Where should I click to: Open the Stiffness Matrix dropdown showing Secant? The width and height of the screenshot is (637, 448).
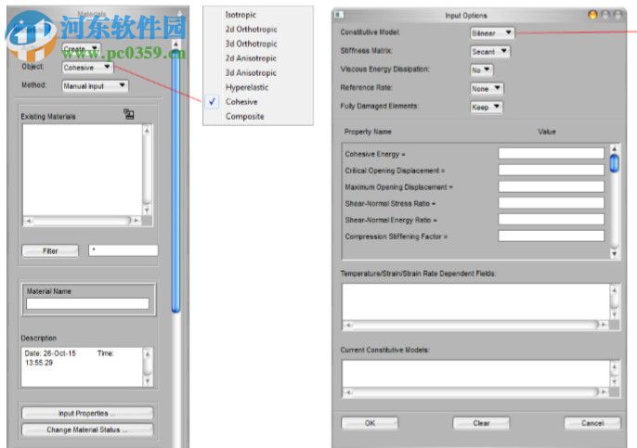(x=490, y=52)
